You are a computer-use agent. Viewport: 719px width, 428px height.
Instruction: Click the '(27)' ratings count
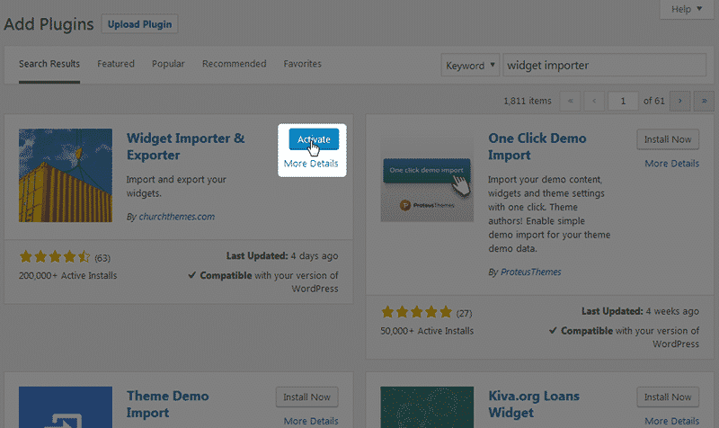click(x=464, y=313)
